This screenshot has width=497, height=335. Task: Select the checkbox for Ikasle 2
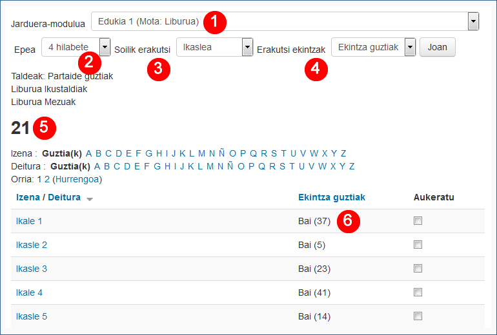(418, 245)
